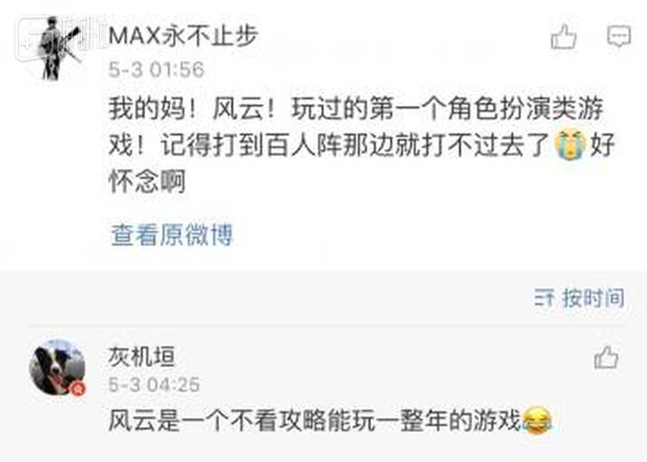
Task: Click the verified badge on 灰机垣's avatar
Action: (78, 388)
